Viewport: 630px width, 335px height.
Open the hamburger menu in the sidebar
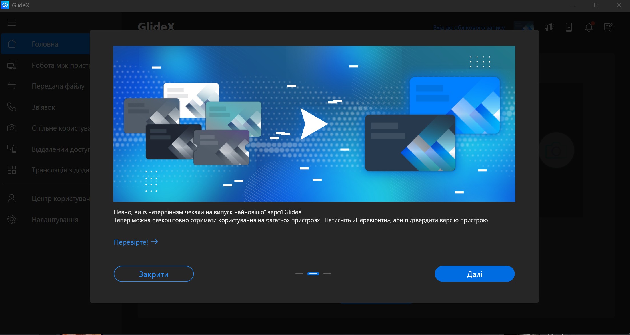coord(12,23)
